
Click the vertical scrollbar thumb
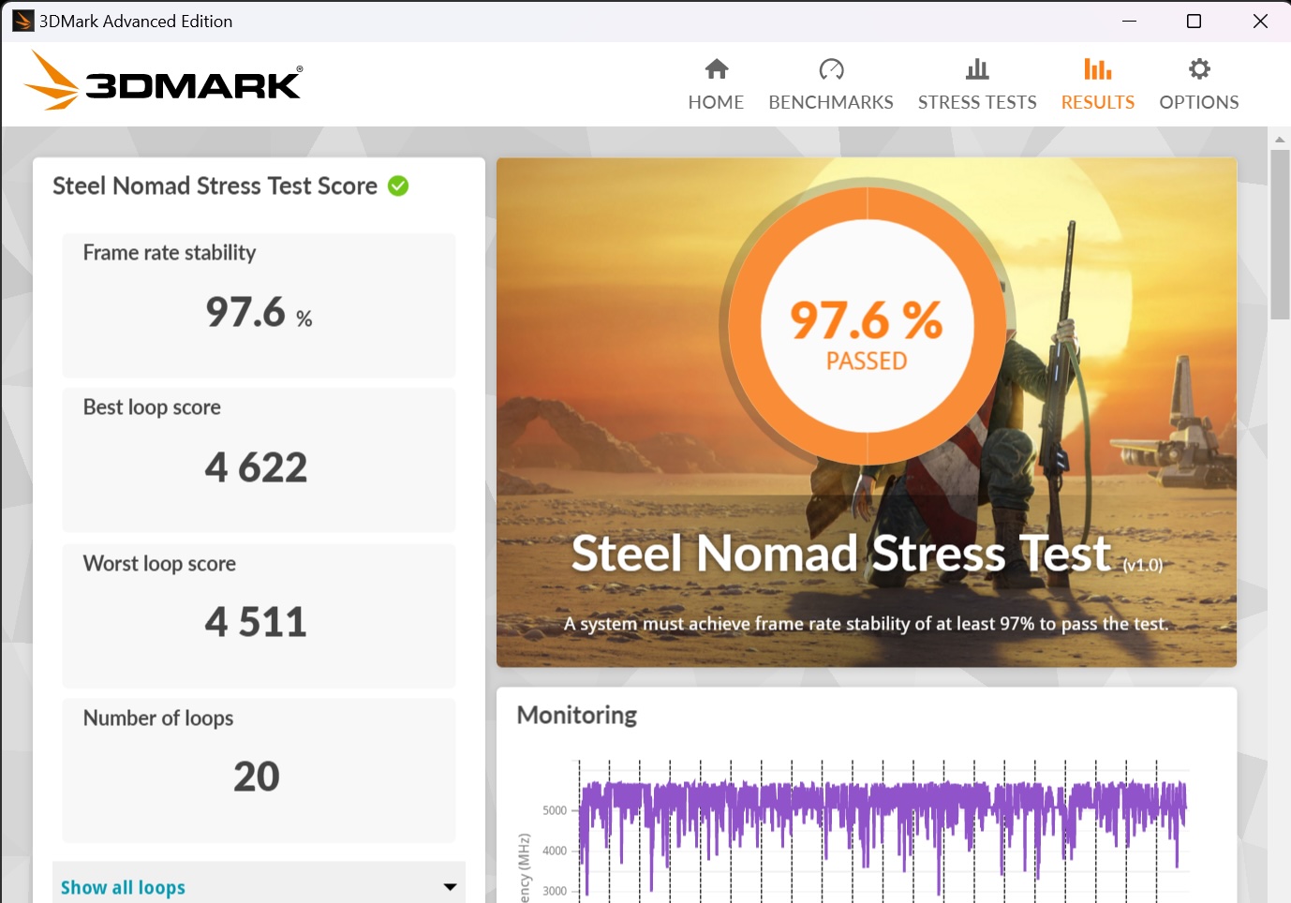point(1280,234)
